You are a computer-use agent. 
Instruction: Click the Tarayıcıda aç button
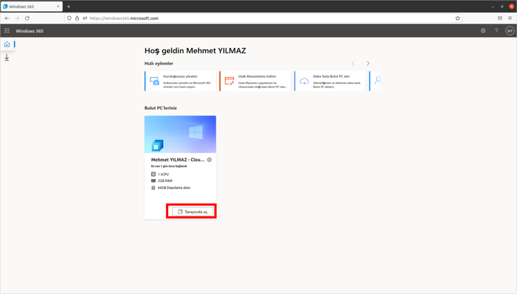pyautogui.click(x=192, y=212)
